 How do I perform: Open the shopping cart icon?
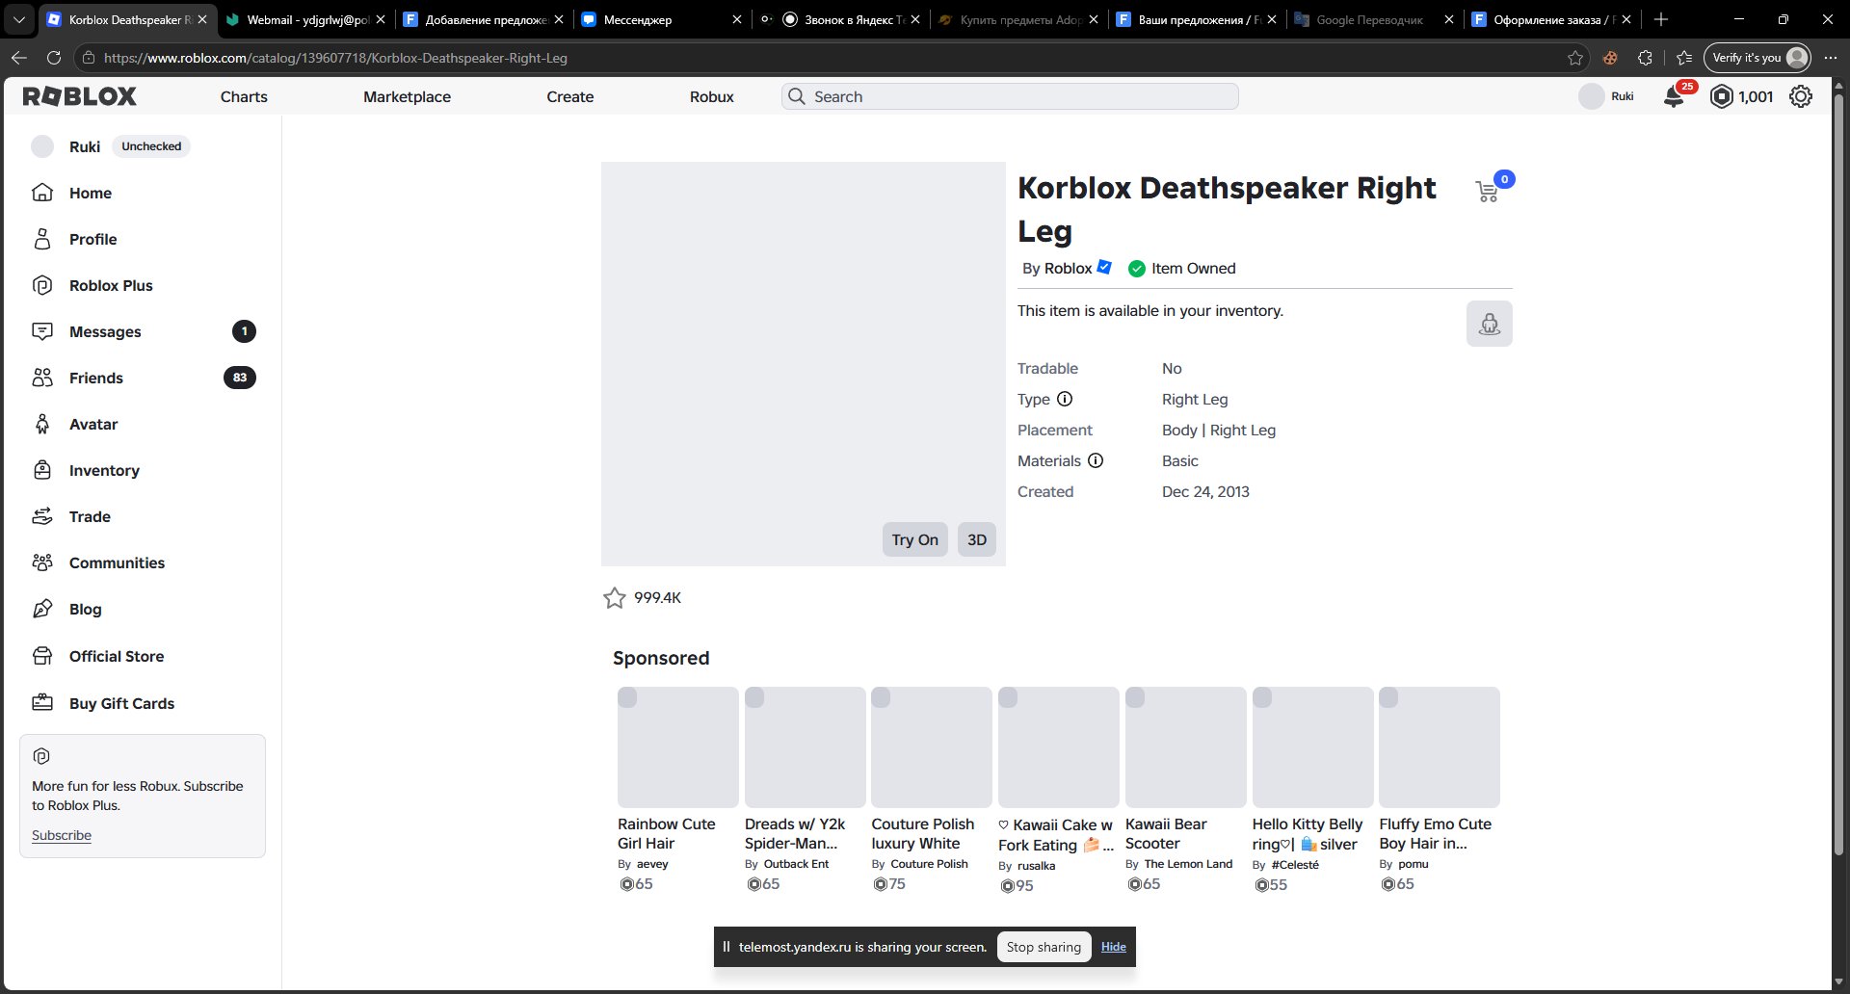click(x=1487, y=191)
